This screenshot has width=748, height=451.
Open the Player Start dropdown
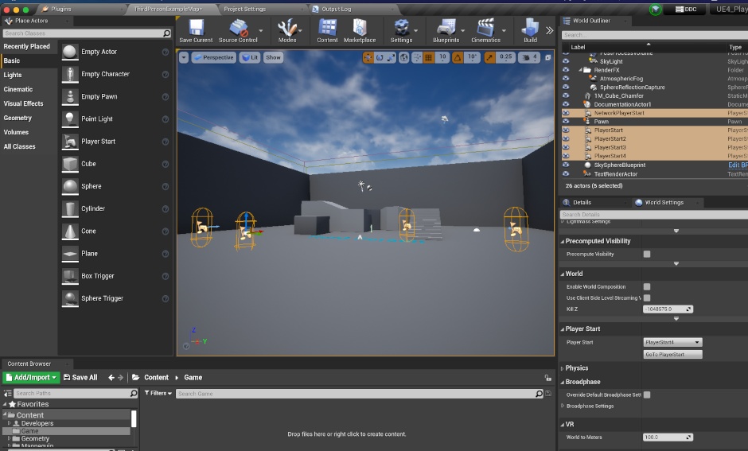tap(672, 342)
